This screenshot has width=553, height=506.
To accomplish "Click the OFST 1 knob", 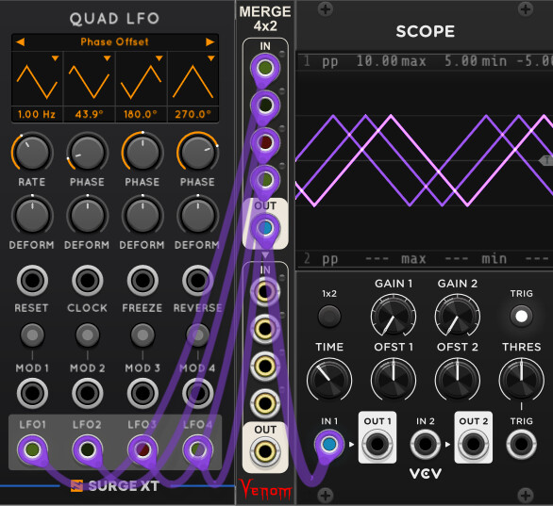I will (x=394, y=380).
